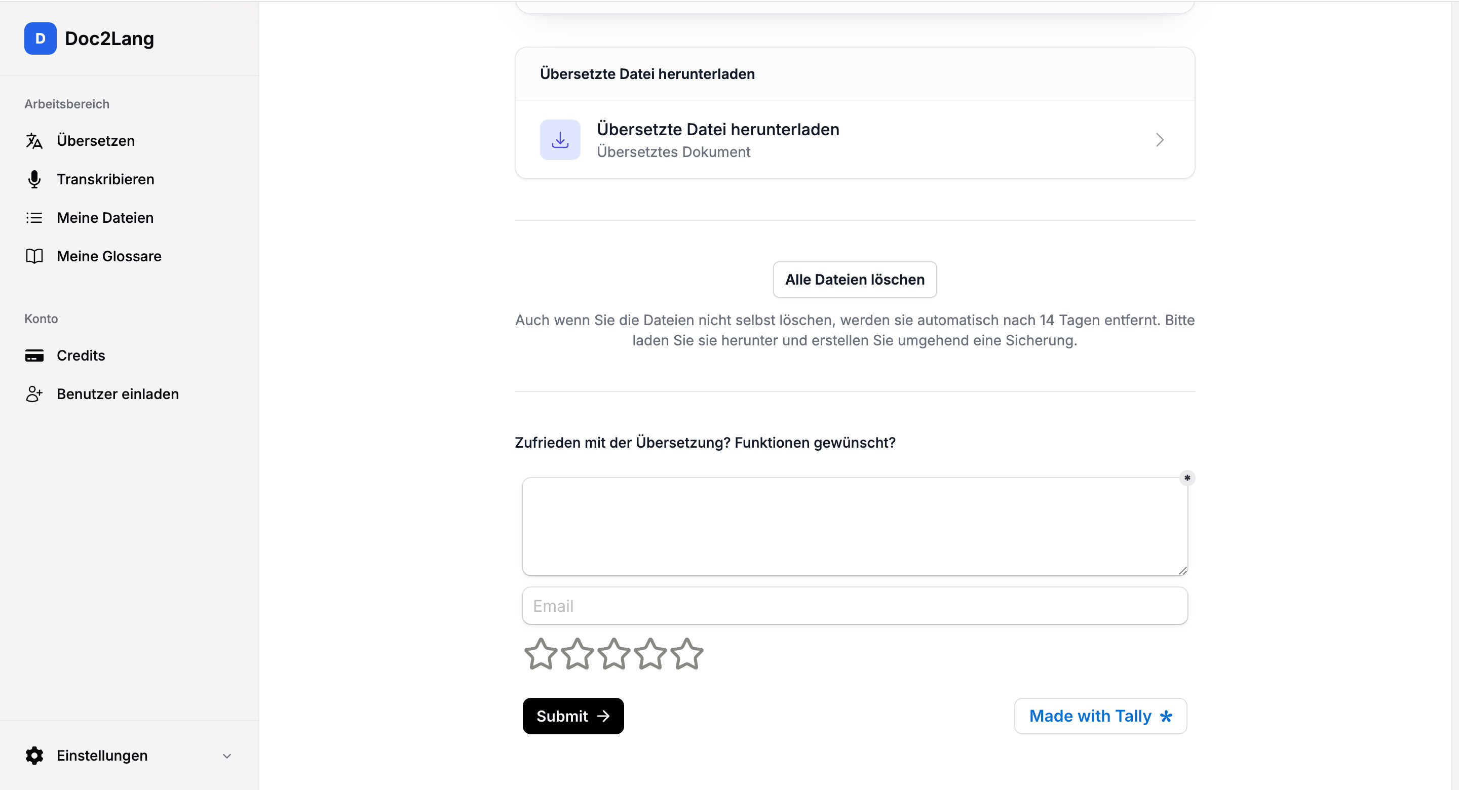Rate three stars
1459x790 pixels.
click(x=613, y=654)
